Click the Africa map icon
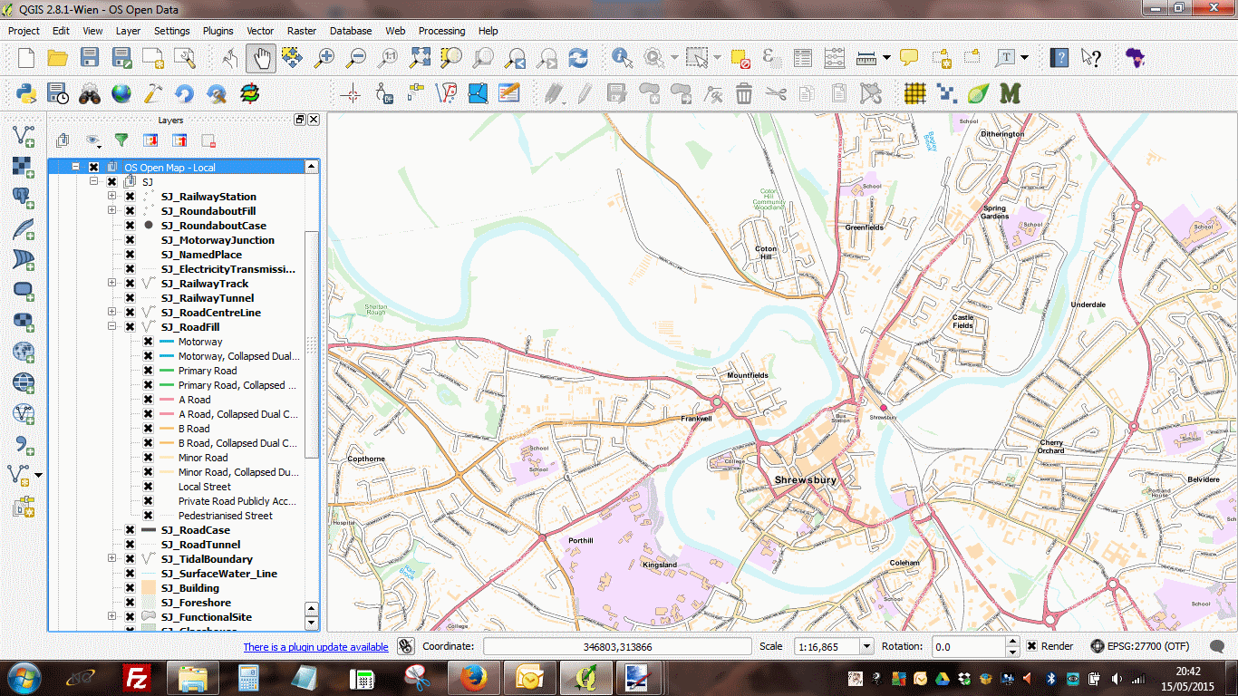 point(1135,58)
